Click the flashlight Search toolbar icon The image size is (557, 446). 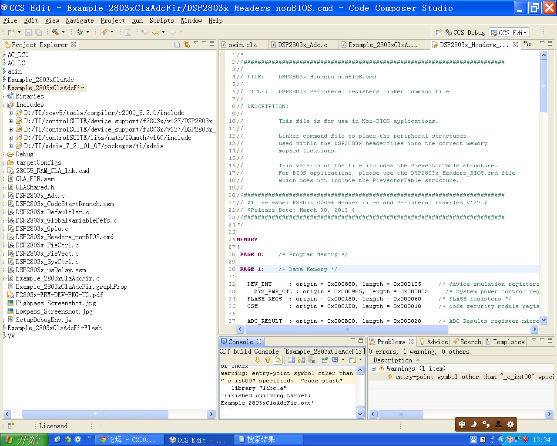coord(104,32)
